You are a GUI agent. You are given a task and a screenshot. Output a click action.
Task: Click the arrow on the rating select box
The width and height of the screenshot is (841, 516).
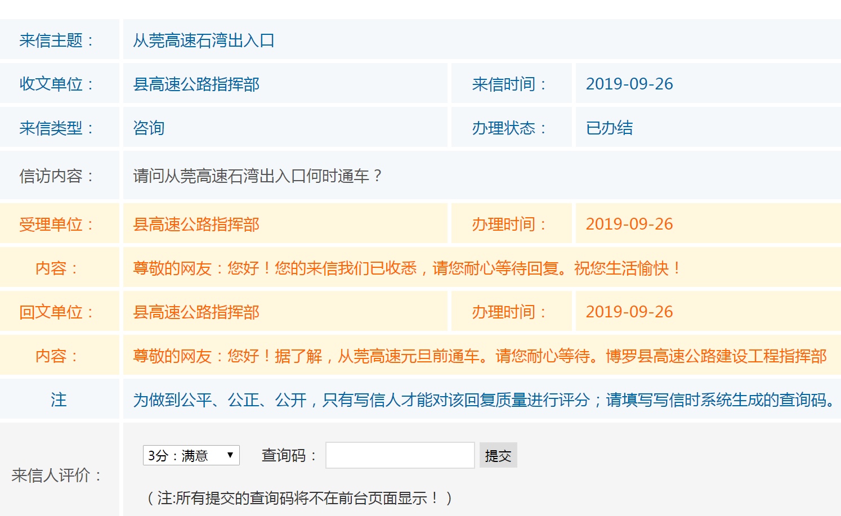pos(230,455)
